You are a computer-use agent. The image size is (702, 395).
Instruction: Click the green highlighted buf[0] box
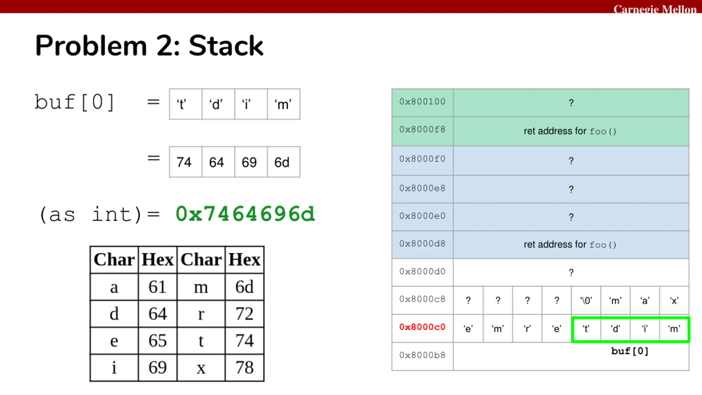pos(630,329)
